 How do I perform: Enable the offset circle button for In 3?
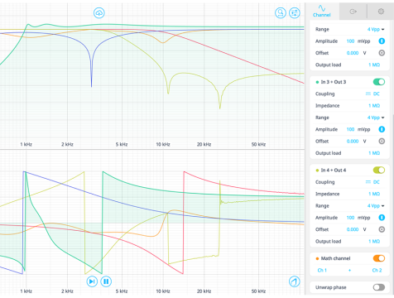[382, 142]
